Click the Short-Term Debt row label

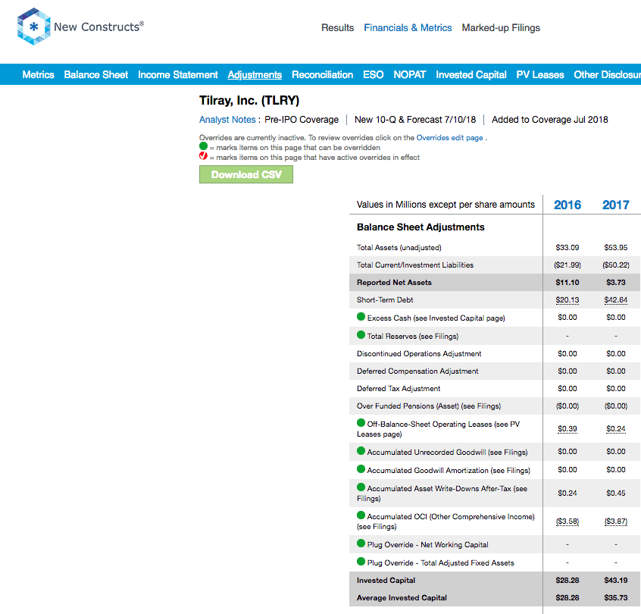tap(385, 300)
